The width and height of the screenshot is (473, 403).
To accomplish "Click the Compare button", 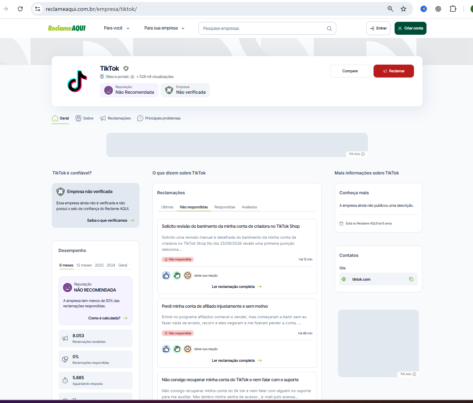I will 350,71.
